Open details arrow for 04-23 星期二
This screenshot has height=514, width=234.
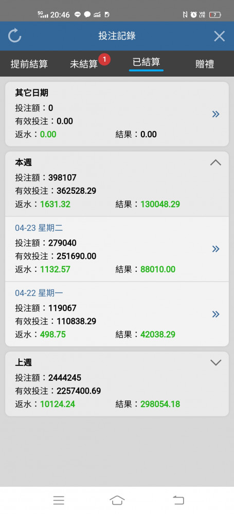click(x=215, y=249)
